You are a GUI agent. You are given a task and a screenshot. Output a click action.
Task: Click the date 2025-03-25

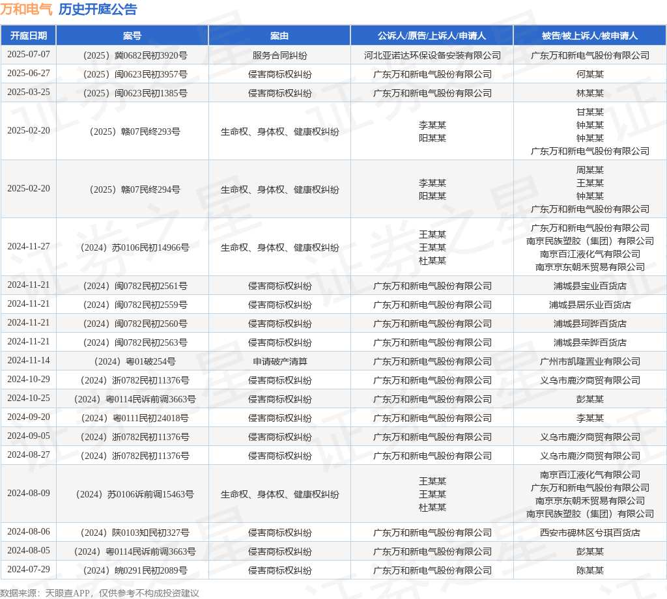click(29, 92)
